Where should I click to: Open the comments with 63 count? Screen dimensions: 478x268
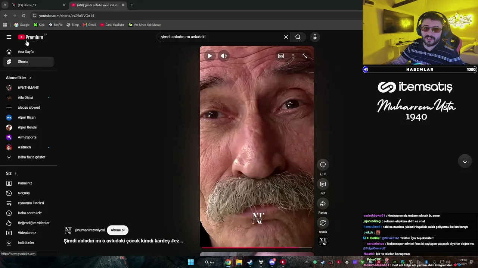323,184
